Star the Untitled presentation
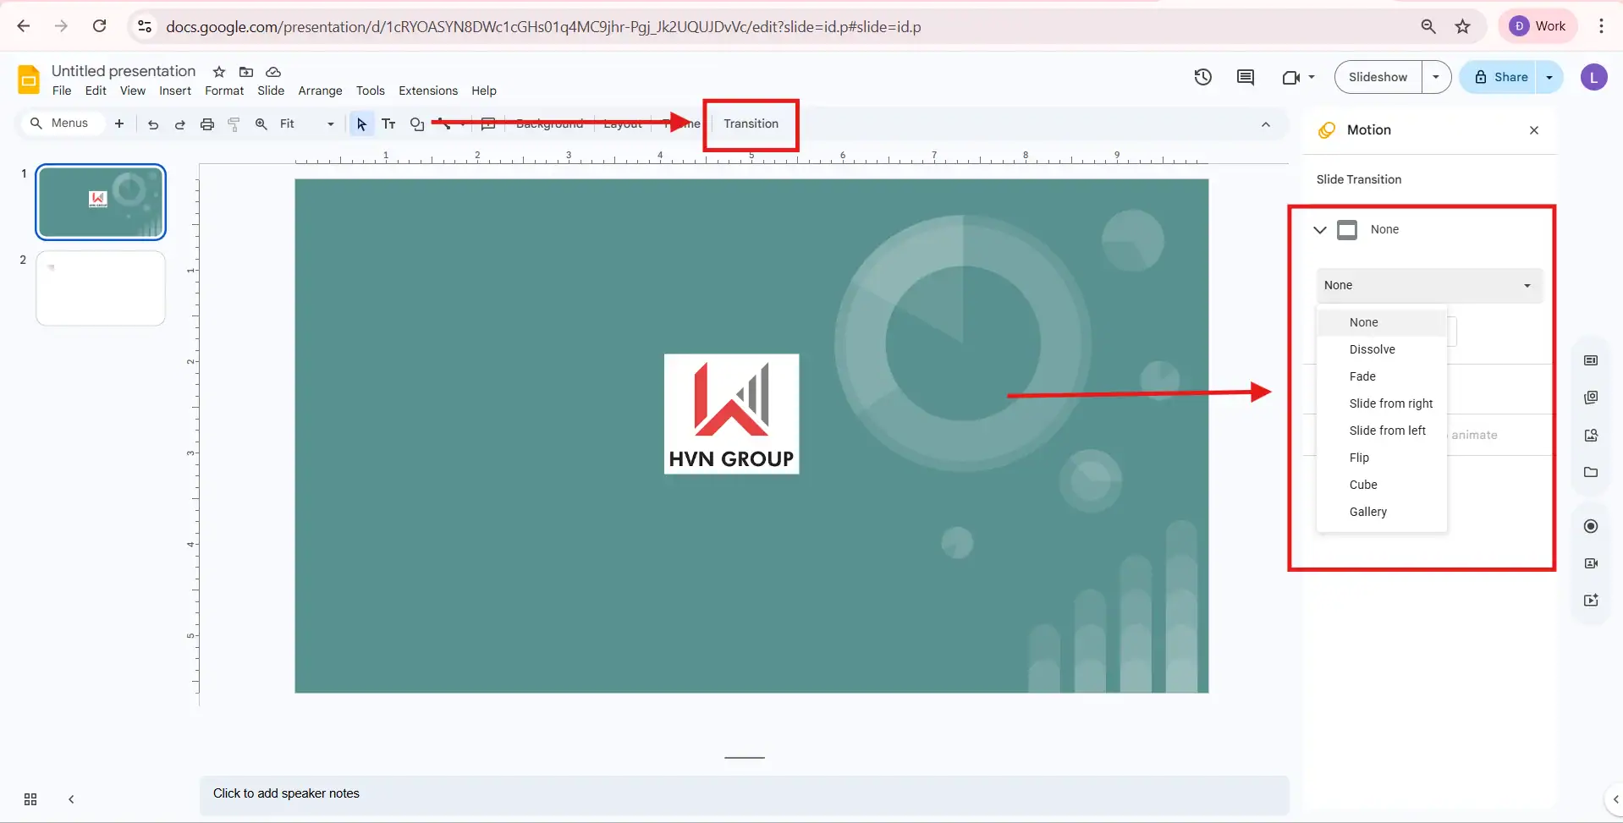 click(219, 72)
